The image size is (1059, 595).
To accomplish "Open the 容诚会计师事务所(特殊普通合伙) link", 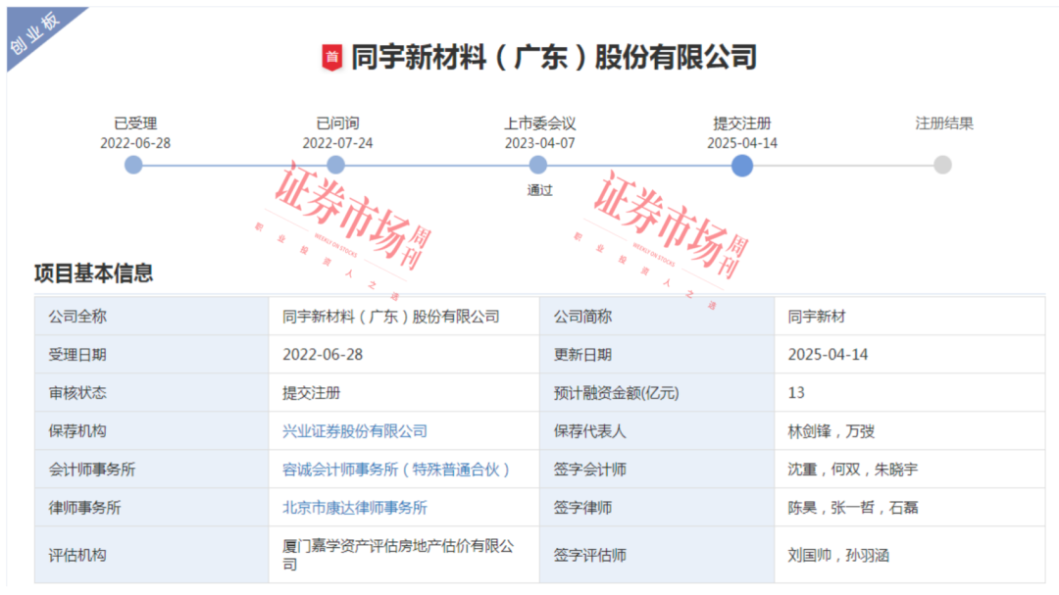I will (396, 470).
